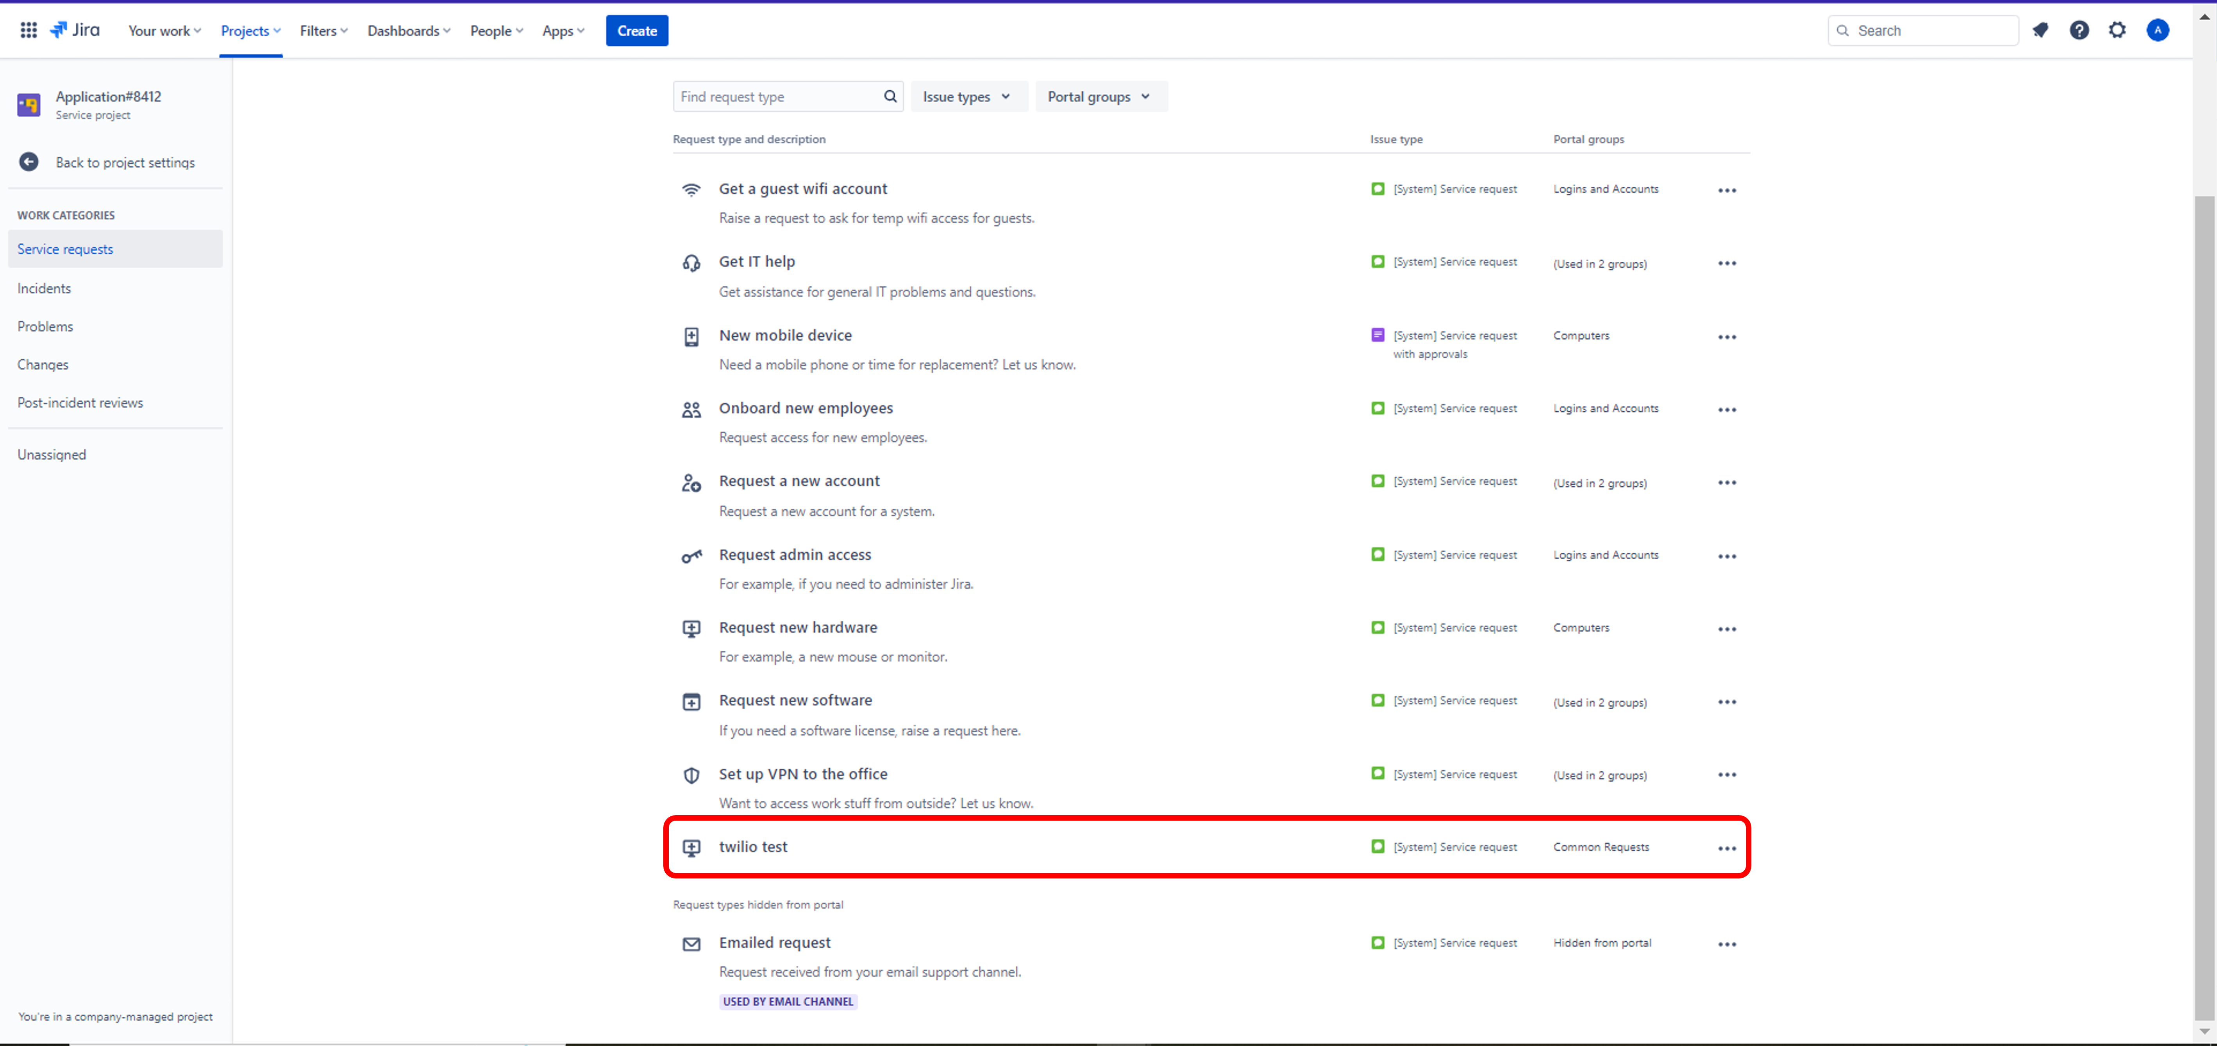2217x1046 pixels.
Task: Select Post-incident reviews category
Action: 80,403
